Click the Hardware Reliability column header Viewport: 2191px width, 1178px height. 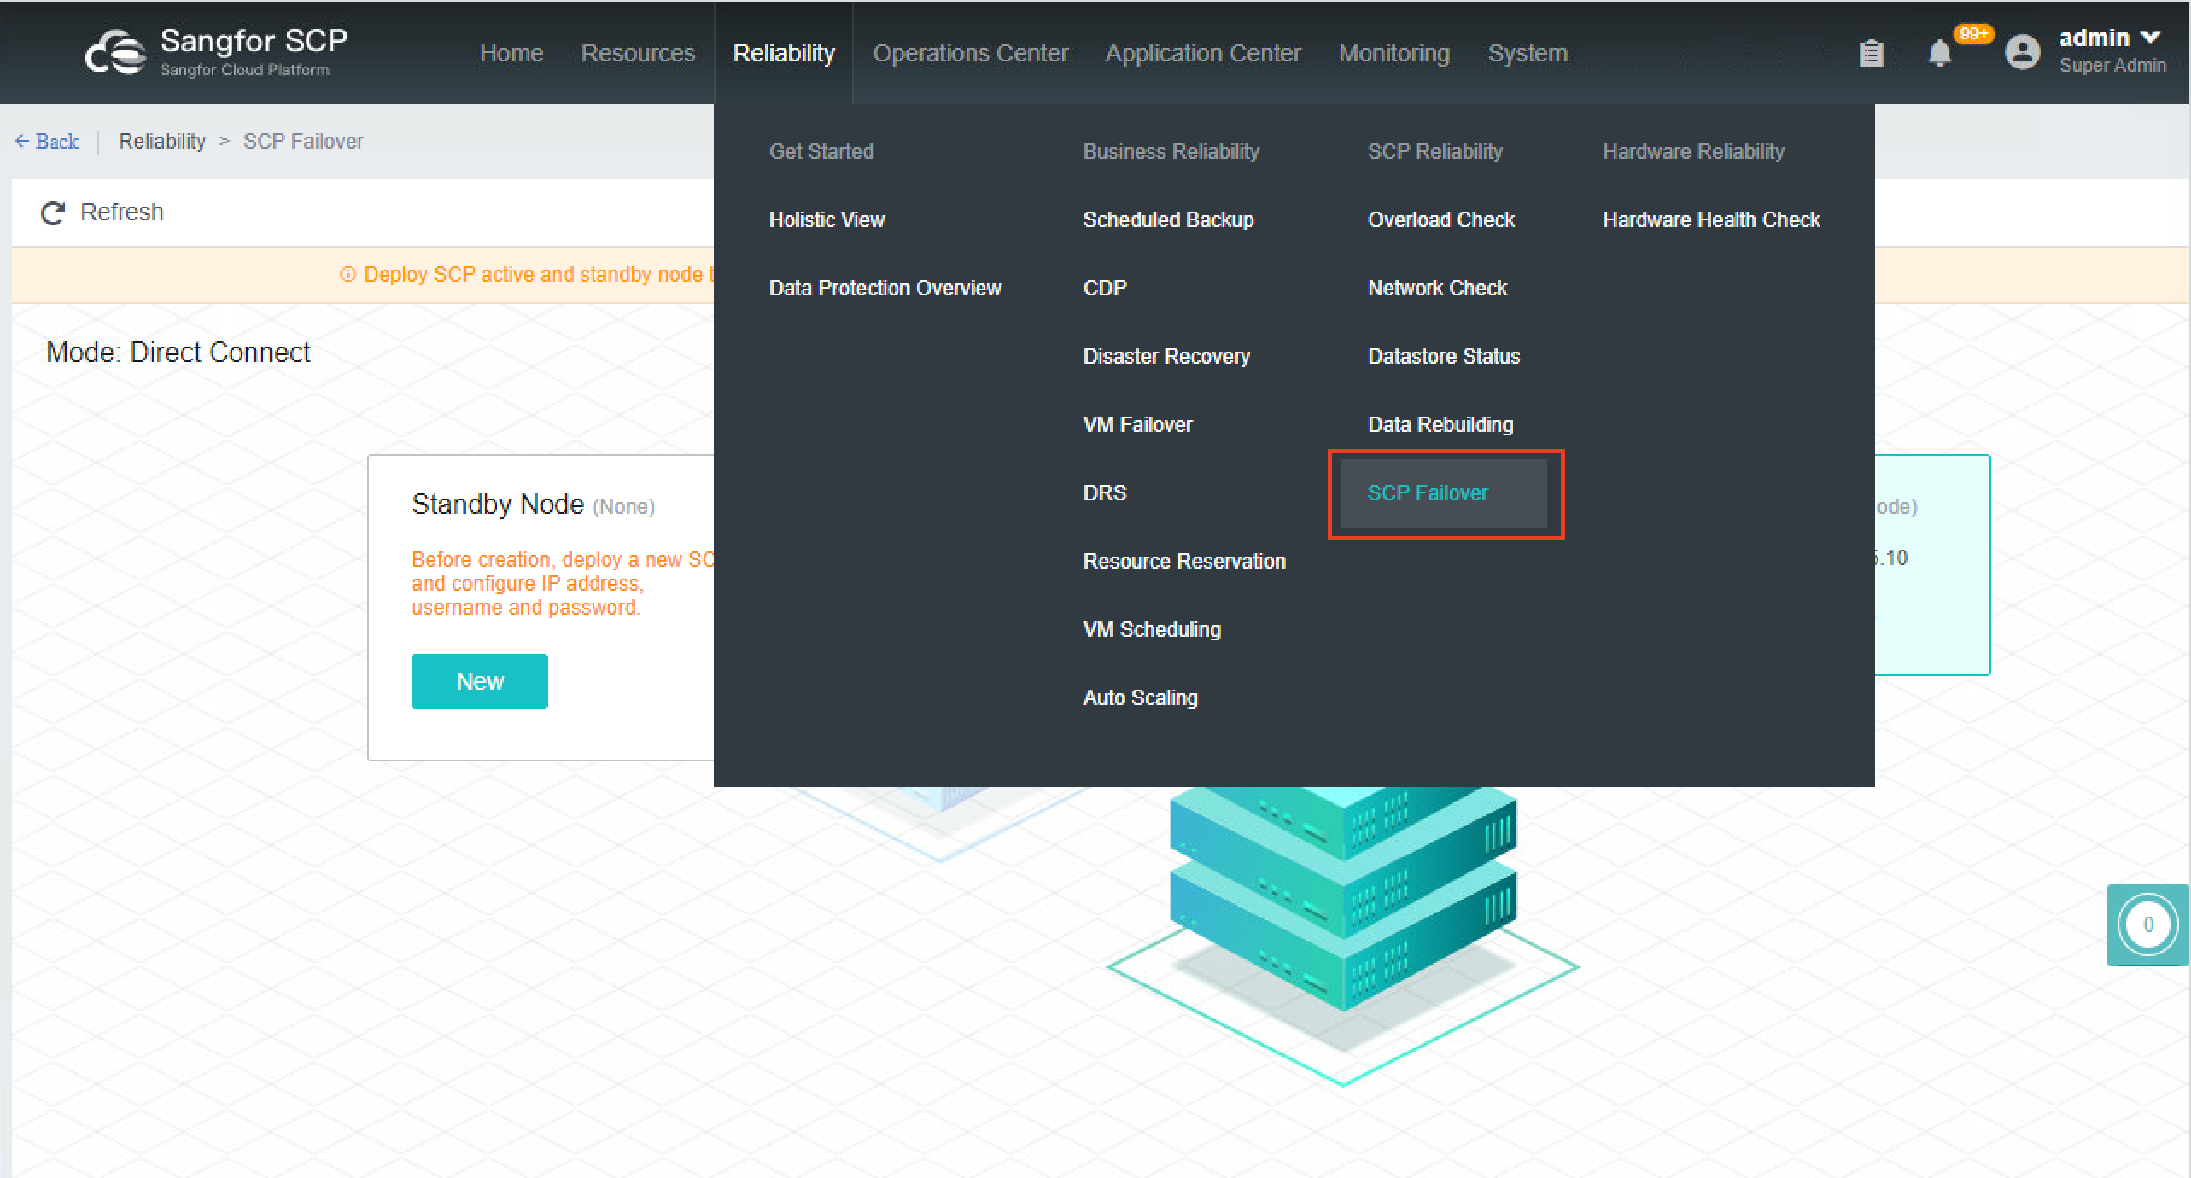click(1692, 151)
